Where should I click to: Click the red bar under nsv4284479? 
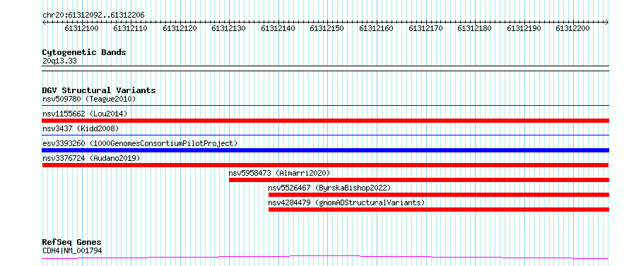(x=439, y=210)
